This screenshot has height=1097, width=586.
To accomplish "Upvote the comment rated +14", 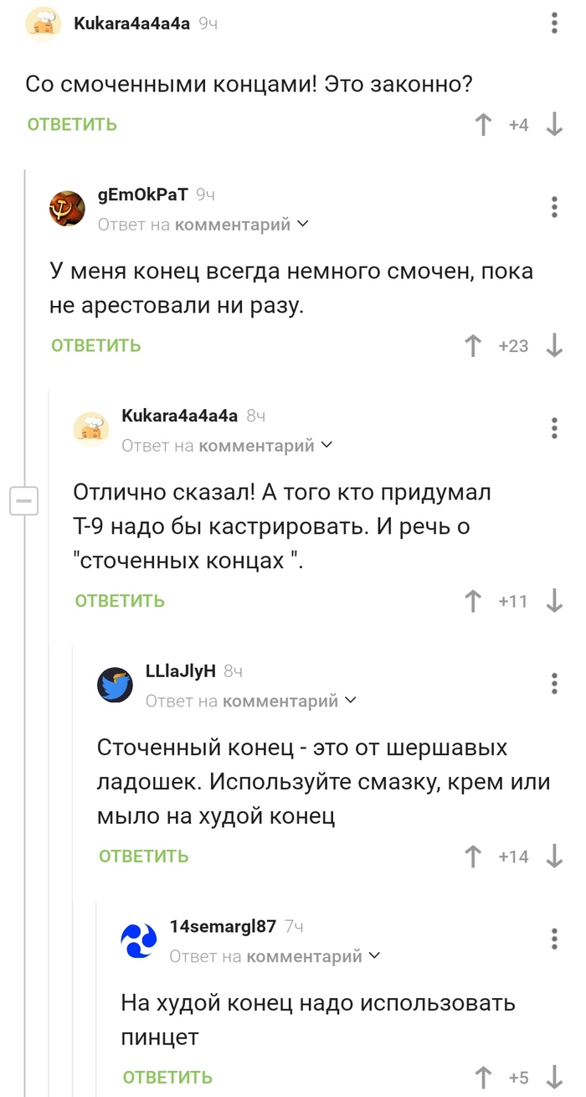I will (x=474, y=856).
